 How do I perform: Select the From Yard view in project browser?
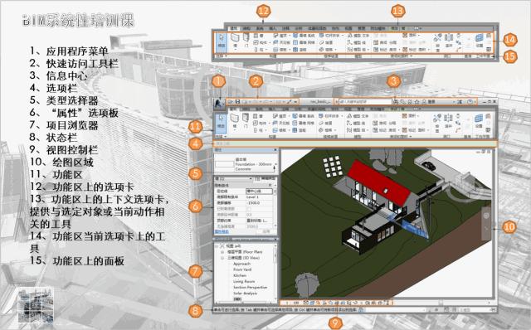coord(242,269)
